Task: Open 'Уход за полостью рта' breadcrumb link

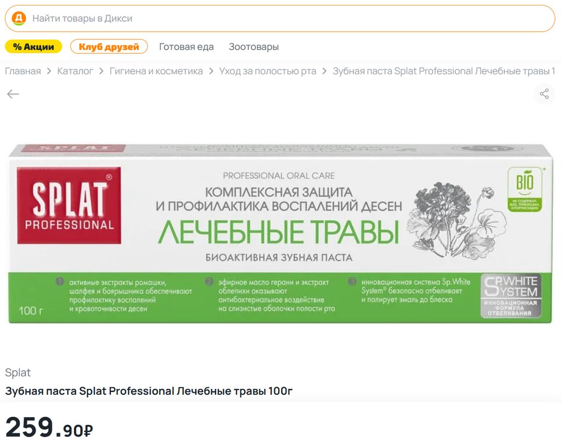Action: [x=267, y=71]
